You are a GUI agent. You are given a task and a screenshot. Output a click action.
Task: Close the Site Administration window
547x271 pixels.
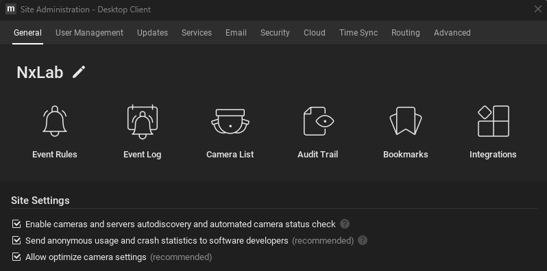pos(538,10)
